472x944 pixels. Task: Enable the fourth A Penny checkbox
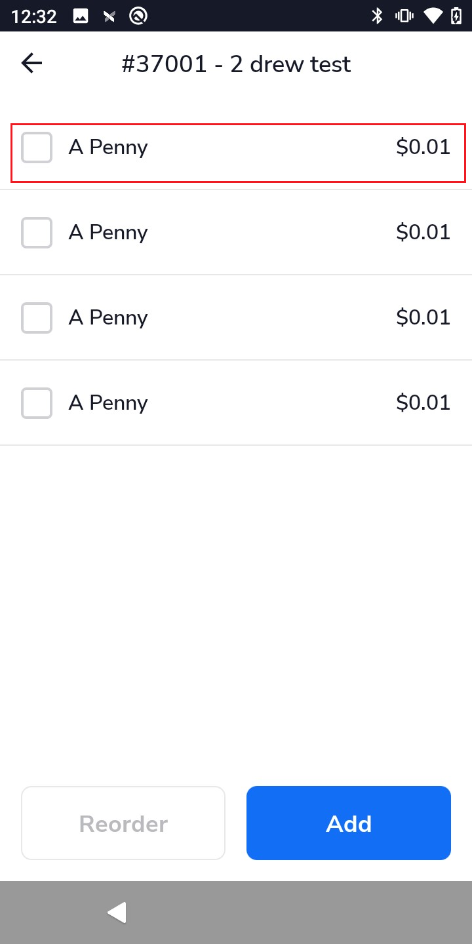pyautogui.click(x=37, y=403)
